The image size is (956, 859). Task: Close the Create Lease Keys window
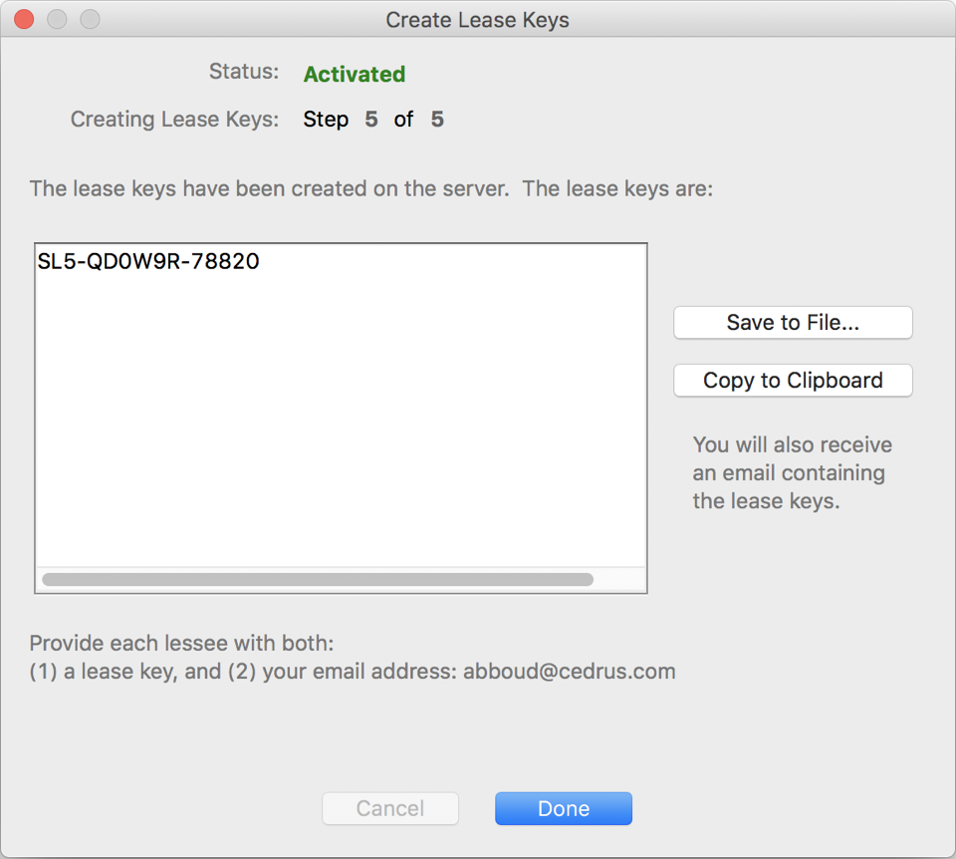coord(24,20)
